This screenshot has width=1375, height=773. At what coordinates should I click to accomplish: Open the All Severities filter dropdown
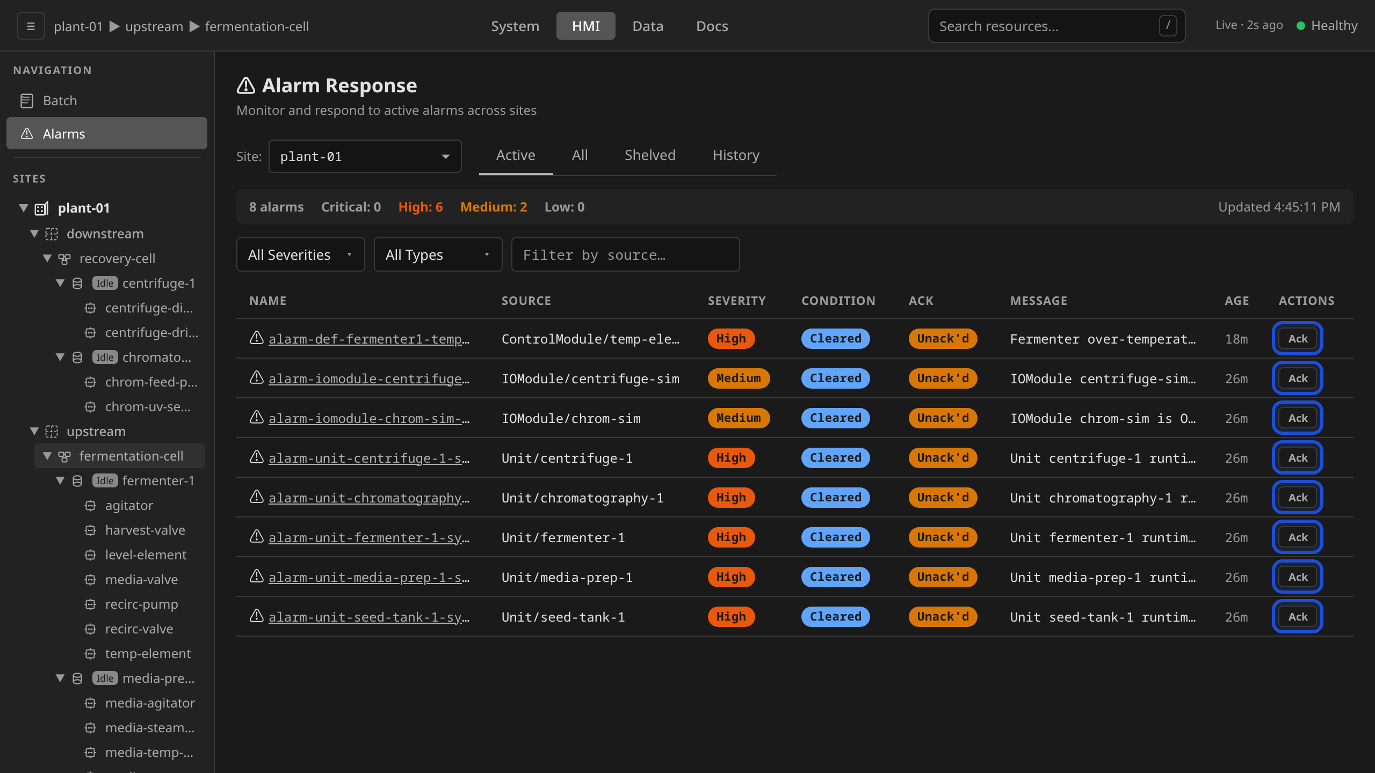click(x=300, y=254)
